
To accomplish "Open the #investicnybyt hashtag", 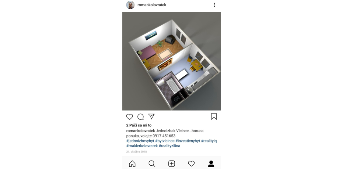I will click(x=188, y=141).
